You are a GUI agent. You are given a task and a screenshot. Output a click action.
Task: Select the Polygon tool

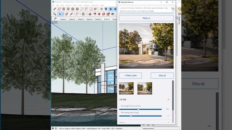77,9
